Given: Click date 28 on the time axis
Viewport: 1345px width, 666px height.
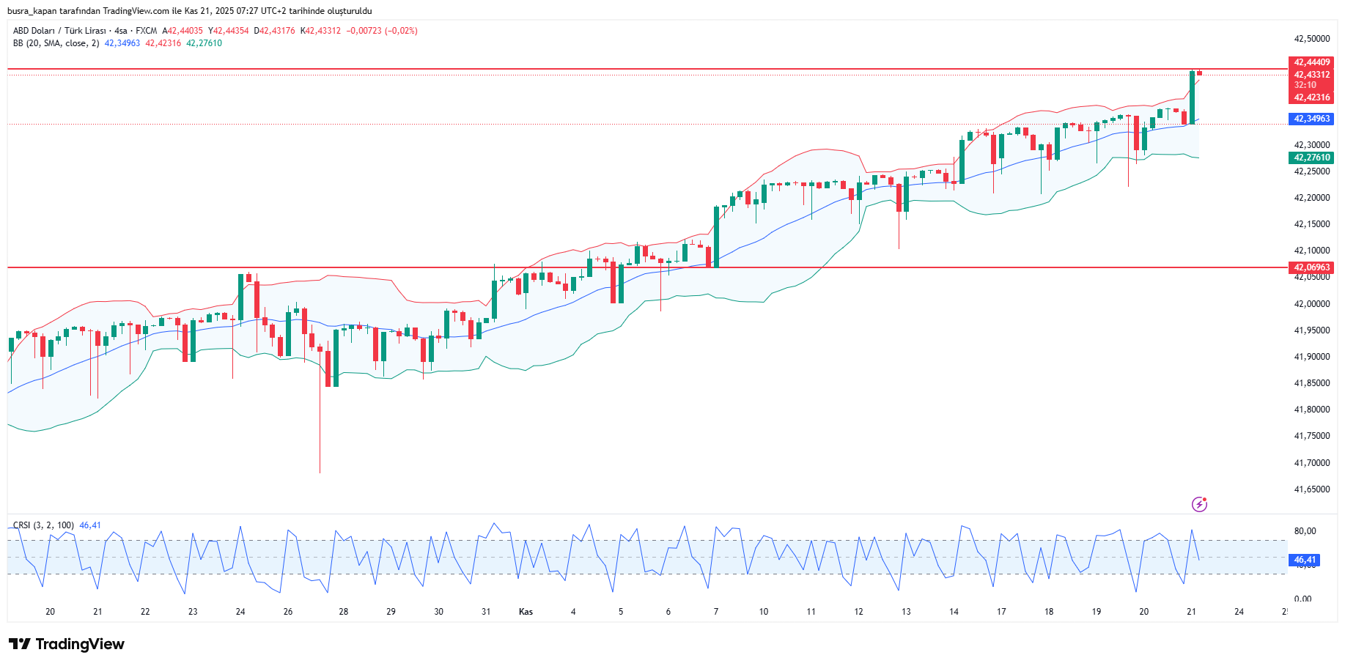Looking at the screenshot, I should 343,612.
